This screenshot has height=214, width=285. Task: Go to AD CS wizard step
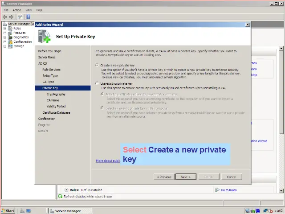tap(43, 63)
